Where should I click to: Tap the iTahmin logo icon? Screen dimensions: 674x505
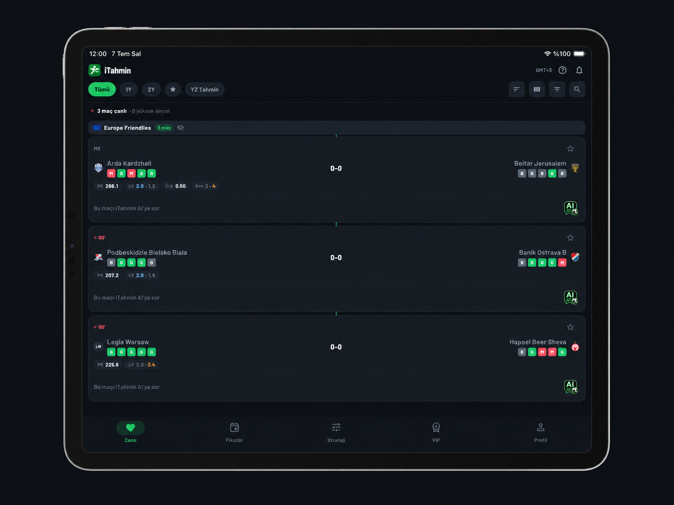pyautogui.click(x=94, y=70)
